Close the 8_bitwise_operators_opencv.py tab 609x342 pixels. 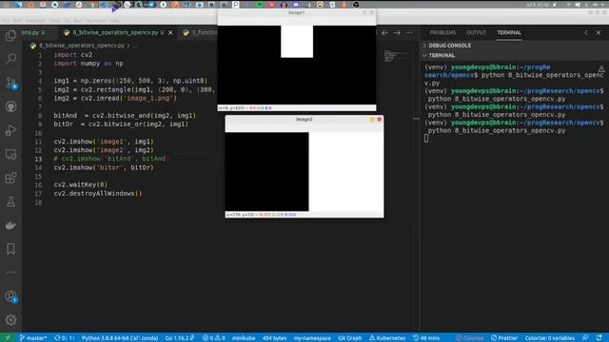pyautogui.click(x=170, y=33)
